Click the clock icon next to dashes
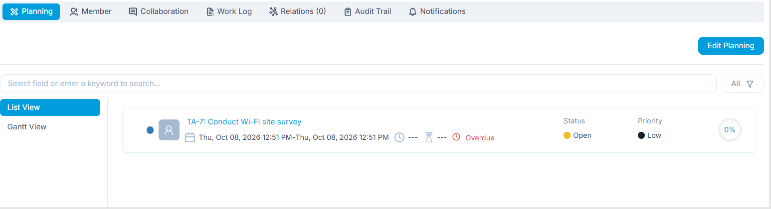Image resolution: width=771 pixels, height=209 pixels. [399, 137]
